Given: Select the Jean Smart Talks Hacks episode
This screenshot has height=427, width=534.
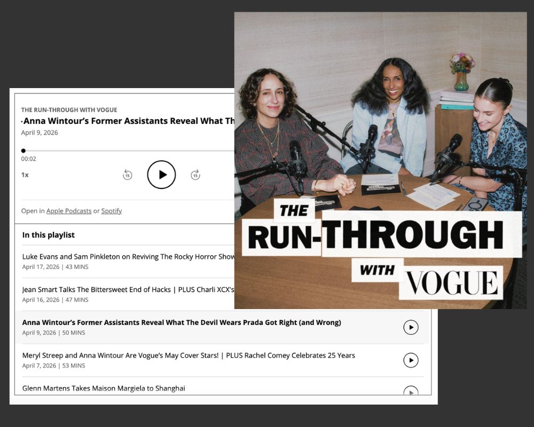Looking at the screenshot, I should [x=128, y=290].
